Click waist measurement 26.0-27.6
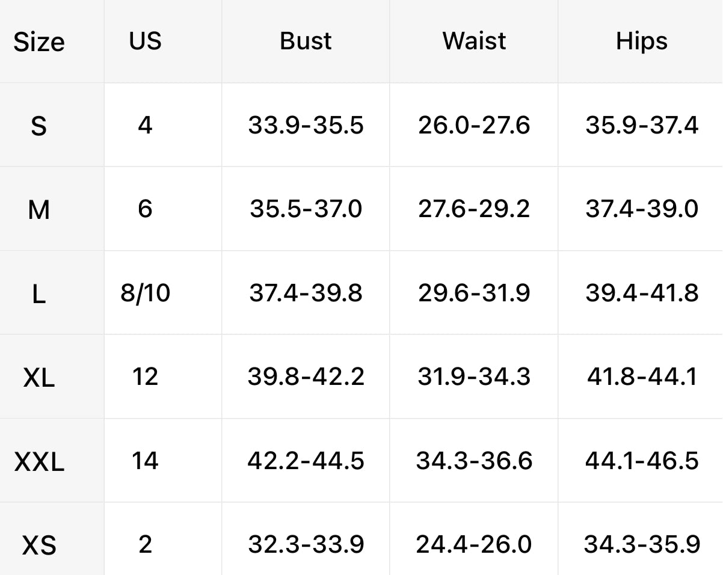This screenshot has width=723, height=575. 474,125
